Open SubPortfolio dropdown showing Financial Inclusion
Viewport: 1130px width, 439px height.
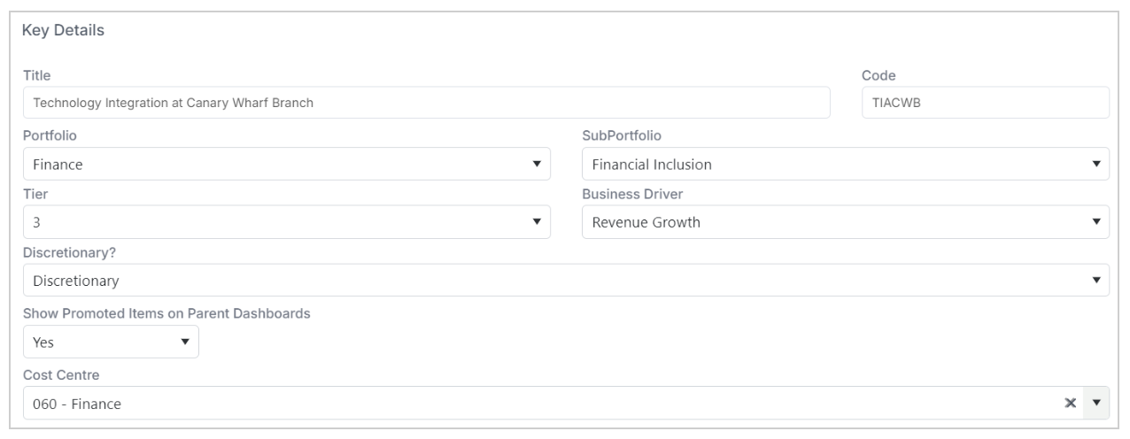coord(846,164)
